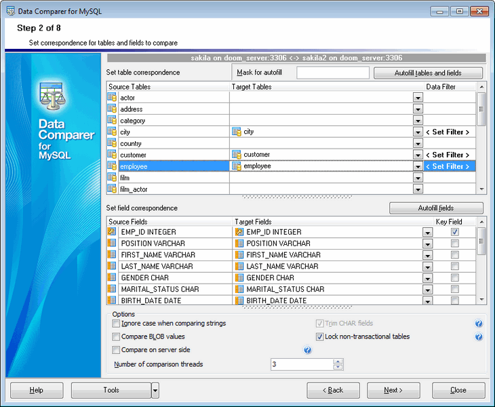This screenshot has width=495, height=407.
Task: Click the address source table icon
Action: tap(112, 109)
